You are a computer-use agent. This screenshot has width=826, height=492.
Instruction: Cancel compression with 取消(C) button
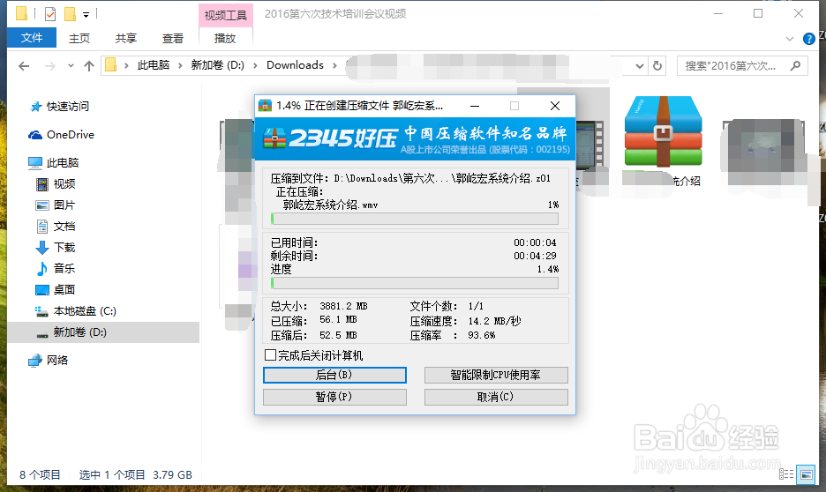coord(496,397)
